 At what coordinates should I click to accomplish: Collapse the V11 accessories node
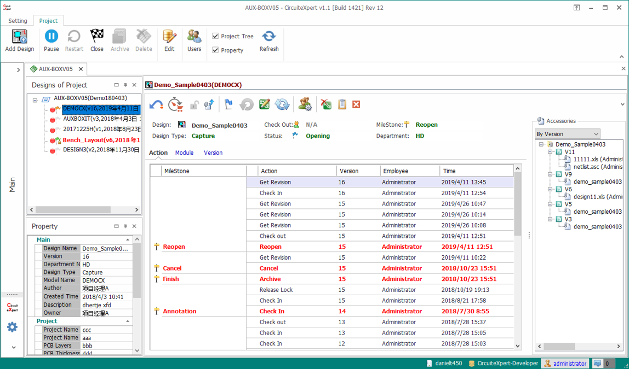[551, 152]
